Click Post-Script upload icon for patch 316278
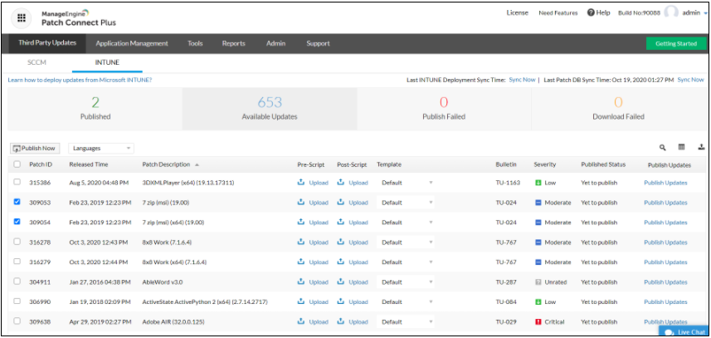This screenshot has width=711, height=338. (340, 242)
